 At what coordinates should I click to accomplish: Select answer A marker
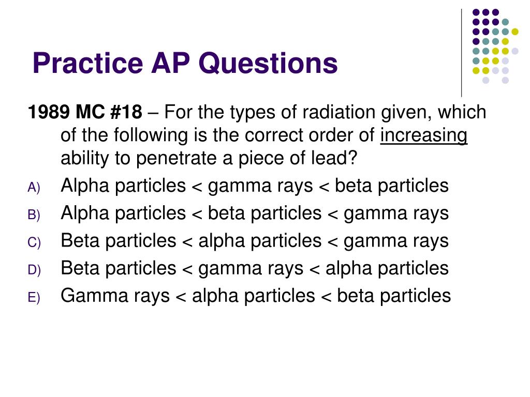pos(34,187)
